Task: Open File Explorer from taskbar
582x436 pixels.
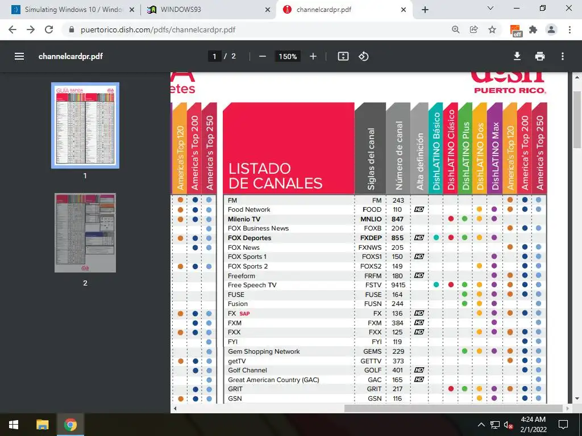Action: point(42,425)
